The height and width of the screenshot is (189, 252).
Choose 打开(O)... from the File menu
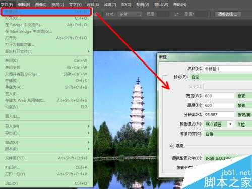[46, 18]
